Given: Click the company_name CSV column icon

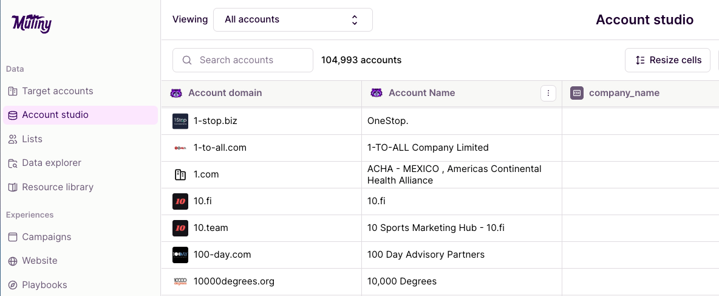Looking at the screenshot, I should pyautogui.click(x=577, y=93).
